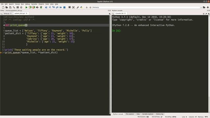Open the Help menu
Image resolution: width=210 pixels, height=118 pixels.
(56, 4)
